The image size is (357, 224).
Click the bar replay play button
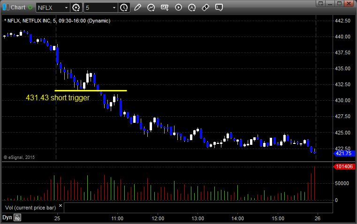coord(178,7)
